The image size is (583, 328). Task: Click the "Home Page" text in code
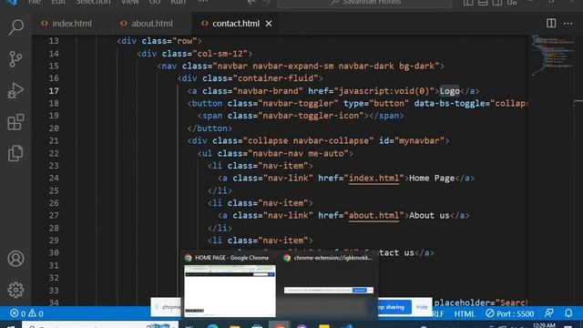[432, 179]
